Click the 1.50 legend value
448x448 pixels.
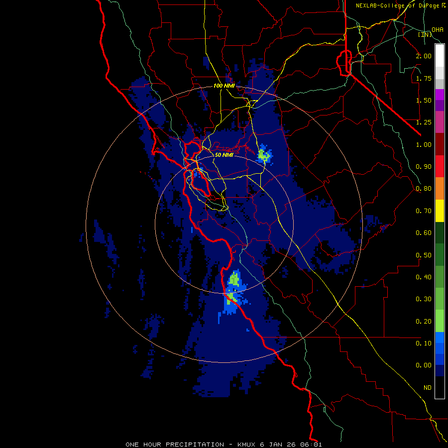[424, 100]
